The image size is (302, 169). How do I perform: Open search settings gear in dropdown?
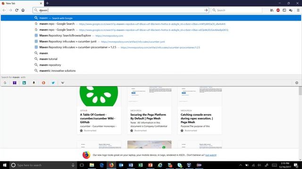pos(297,83)
